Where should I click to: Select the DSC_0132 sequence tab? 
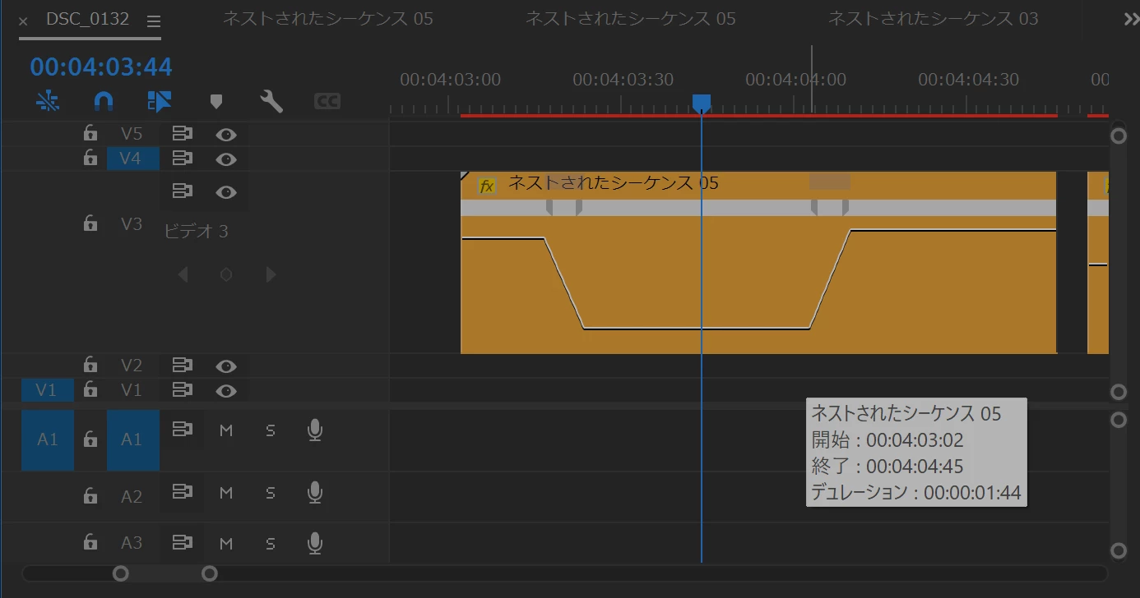tap(87, 19)
